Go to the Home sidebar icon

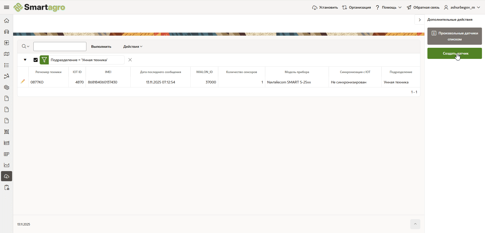7,21
